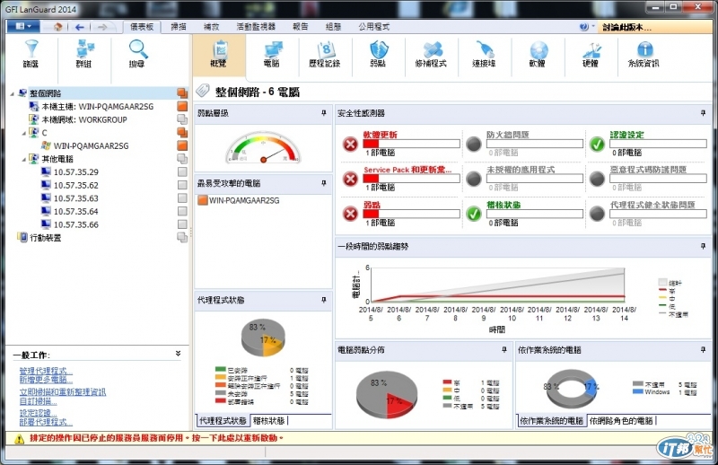Tick the checkbox for 10.57.35.29
The image size is (718, 465).
[x=182, y=171]
